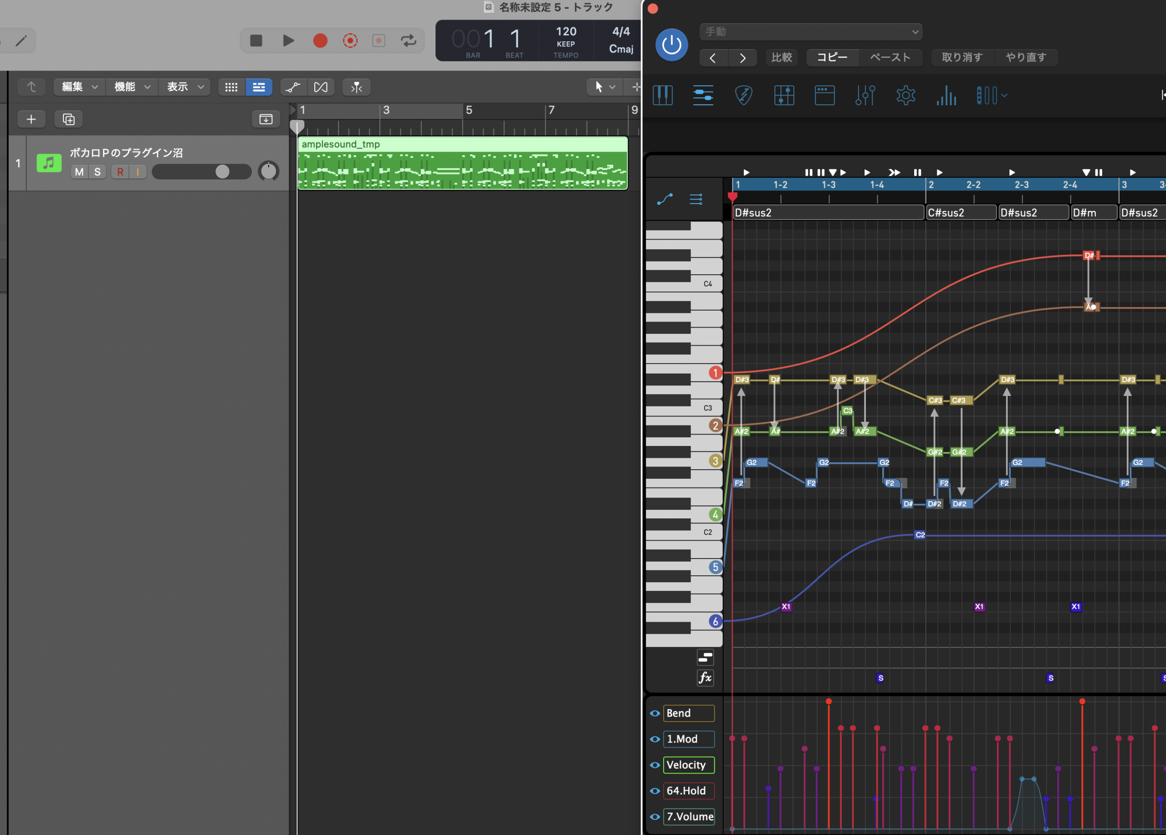Screen dimensions: 1166x835
Task: Click the track volume slider
Action: pos(201,172)
